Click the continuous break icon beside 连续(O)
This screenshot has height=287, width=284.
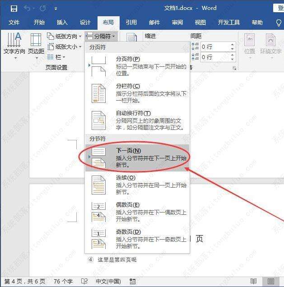point(98,185)
